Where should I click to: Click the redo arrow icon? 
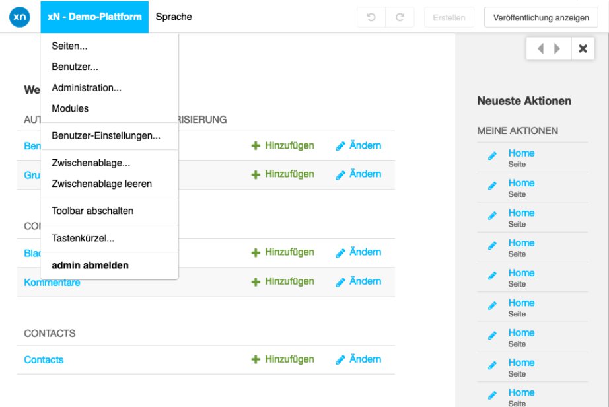point(400,17)
